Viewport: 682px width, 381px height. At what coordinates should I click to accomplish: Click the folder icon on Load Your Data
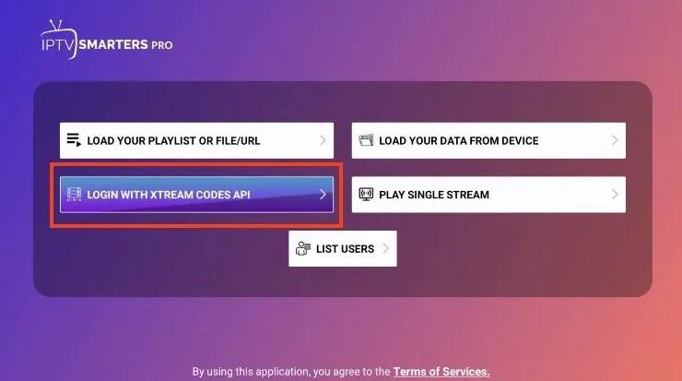(366, 140)
